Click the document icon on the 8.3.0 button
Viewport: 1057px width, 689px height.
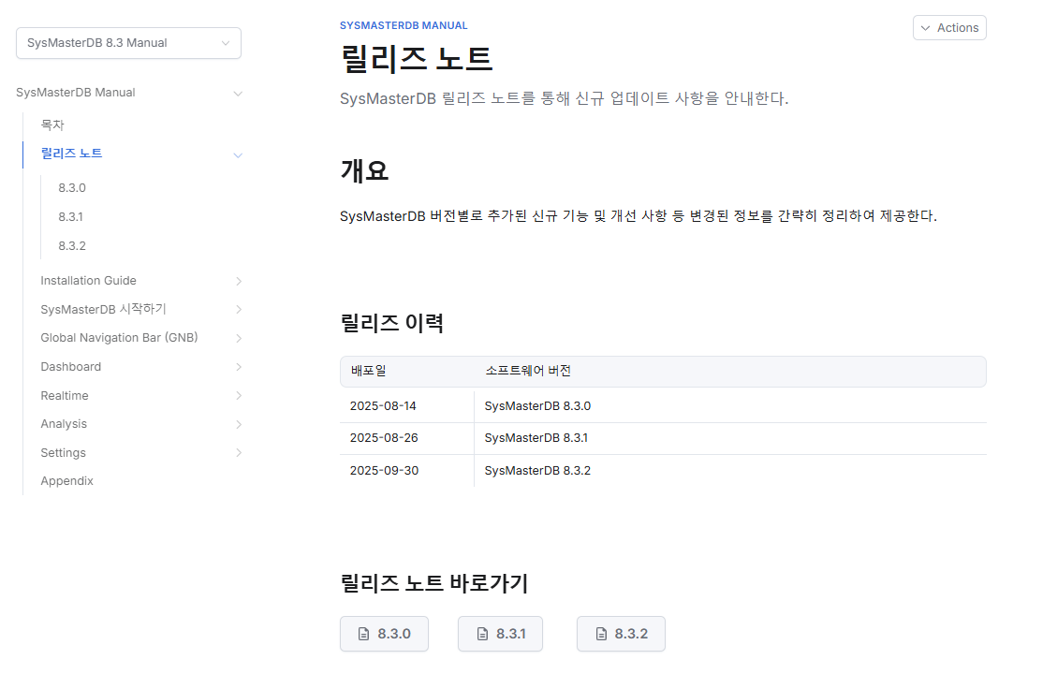point(363,634)
